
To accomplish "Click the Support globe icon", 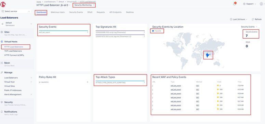I will [x=244, y=4].
